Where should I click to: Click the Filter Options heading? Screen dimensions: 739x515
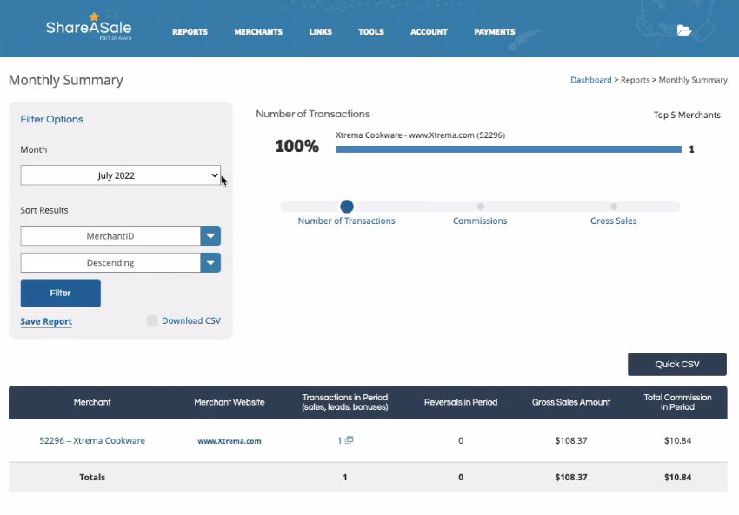[x=51, y=119]
